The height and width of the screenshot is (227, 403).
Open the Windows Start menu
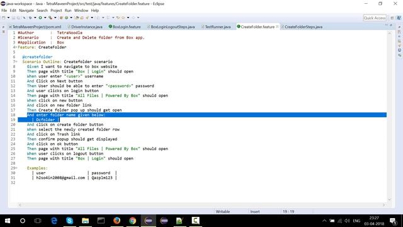(x=8, y=221)
